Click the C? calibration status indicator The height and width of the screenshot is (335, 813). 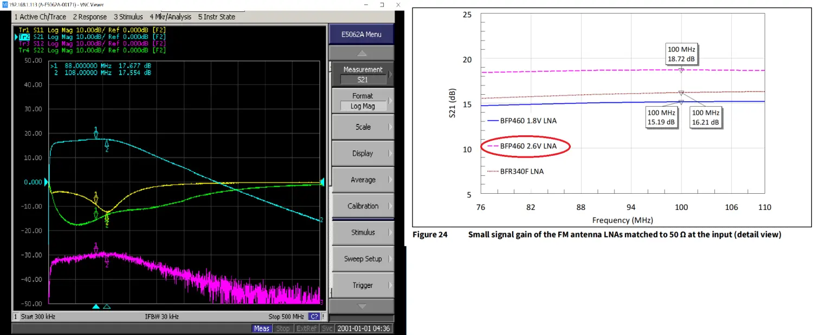tap(314, 317)
